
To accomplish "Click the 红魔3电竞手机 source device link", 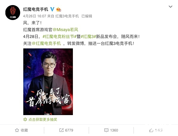I will (67, 16).
